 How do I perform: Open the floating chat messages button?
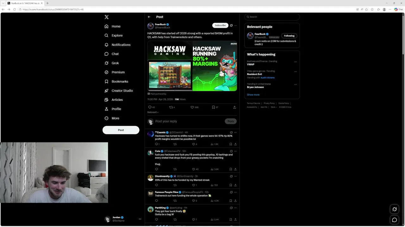tap(395, 220)
